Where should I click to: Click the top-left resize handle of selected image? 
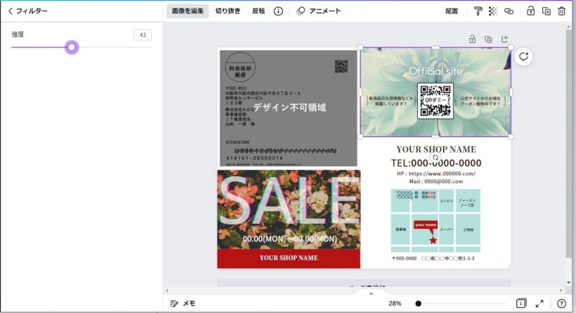pyautogui.click(x=361, y=47)
